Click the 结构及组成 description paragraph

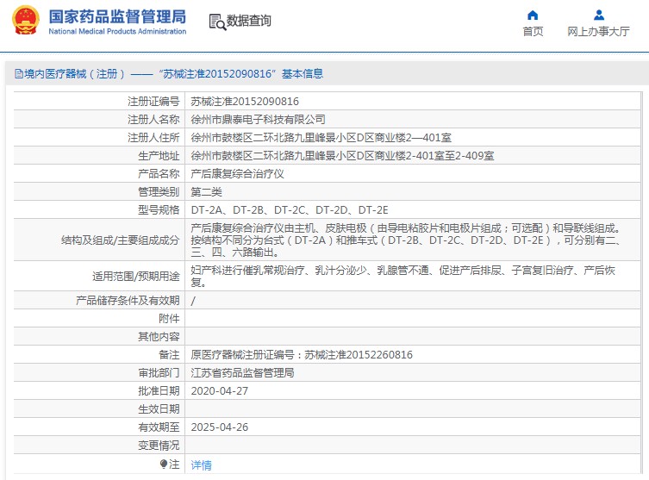point(405,240)
